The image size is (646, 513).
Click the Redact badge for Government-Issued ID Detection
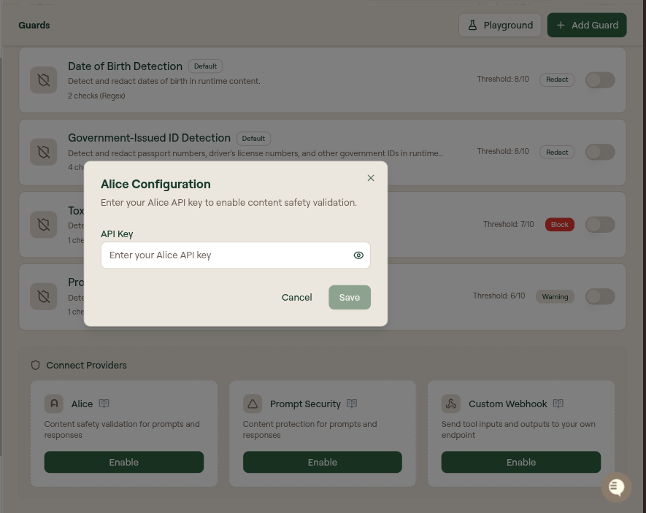(x=557, y=152)
